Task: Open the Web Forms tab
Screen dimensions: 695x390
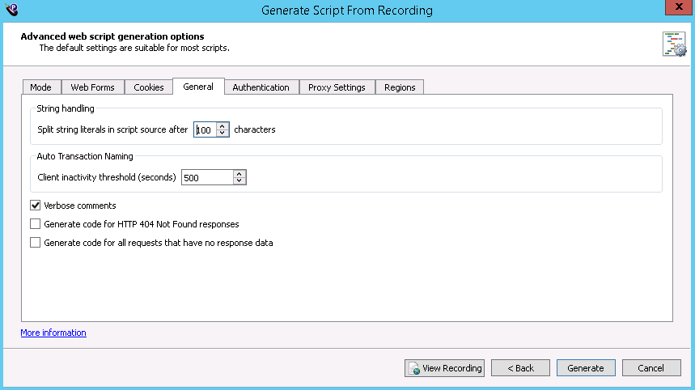Action: [92, 87]
